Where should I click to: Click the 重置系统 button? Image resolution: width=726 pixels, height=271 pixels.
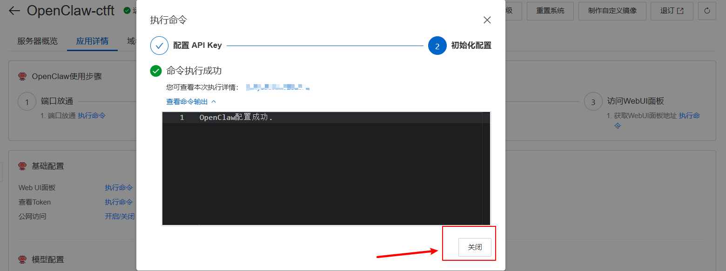pos(550,11)
